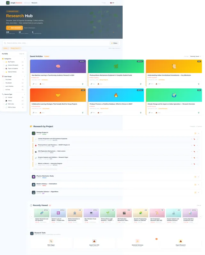Click the Start Research button

[14, 28]
